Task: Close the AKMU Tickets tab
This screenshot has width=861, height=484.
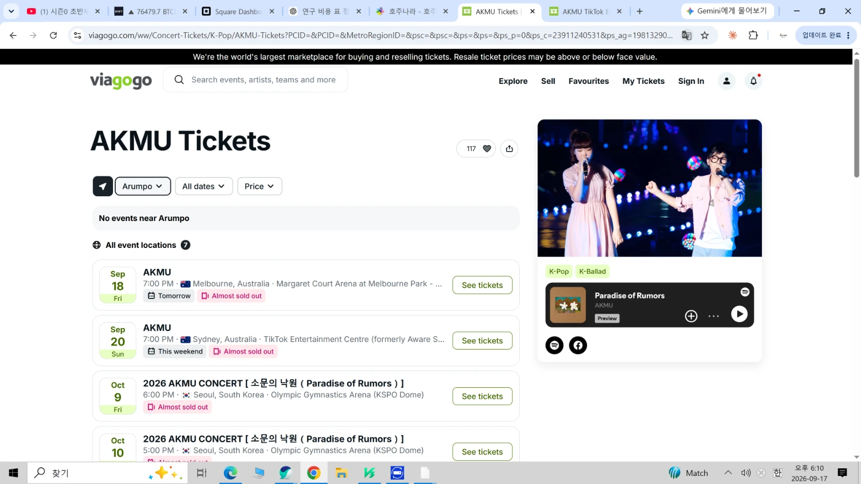Action: point(532,11)
